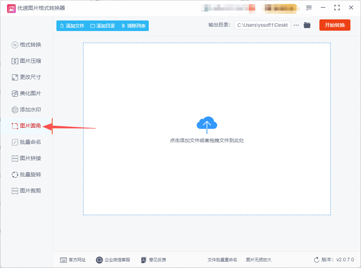Click the text 点击添加文件或者拖拽文件到此处
361x268 pixels.
point(207,140)
